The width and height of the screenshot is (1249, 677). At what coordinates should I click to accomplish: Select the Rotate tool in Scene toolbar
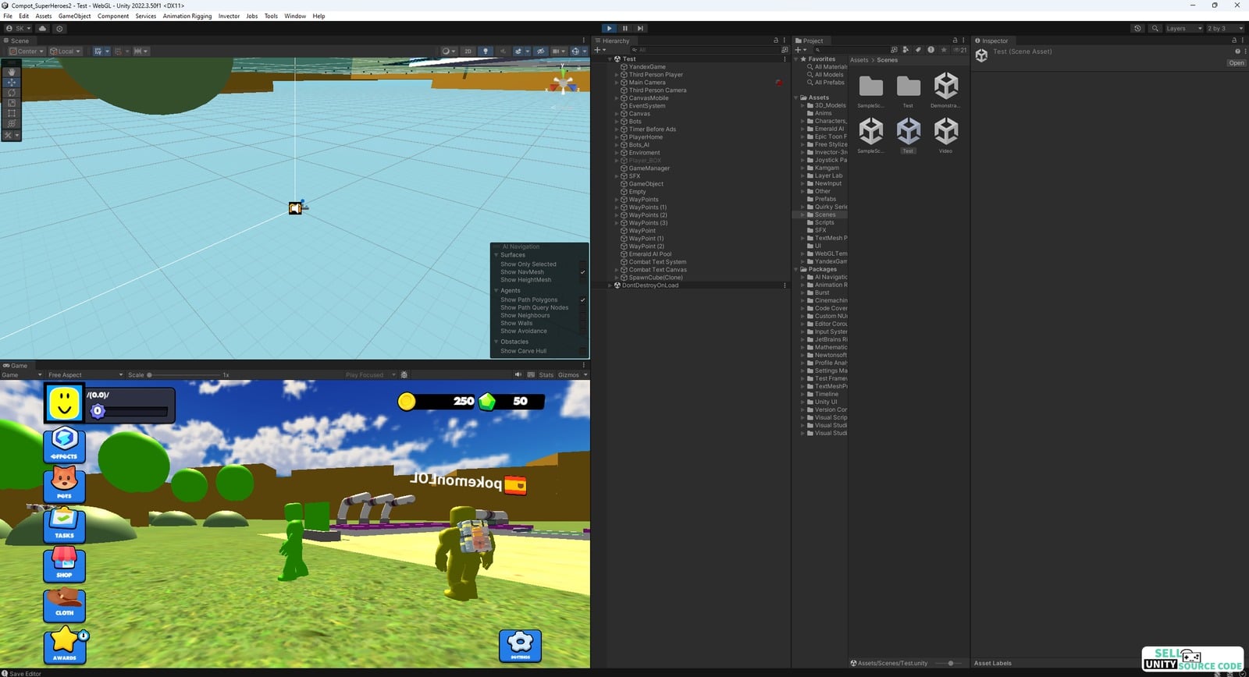(x=12, y=93)
